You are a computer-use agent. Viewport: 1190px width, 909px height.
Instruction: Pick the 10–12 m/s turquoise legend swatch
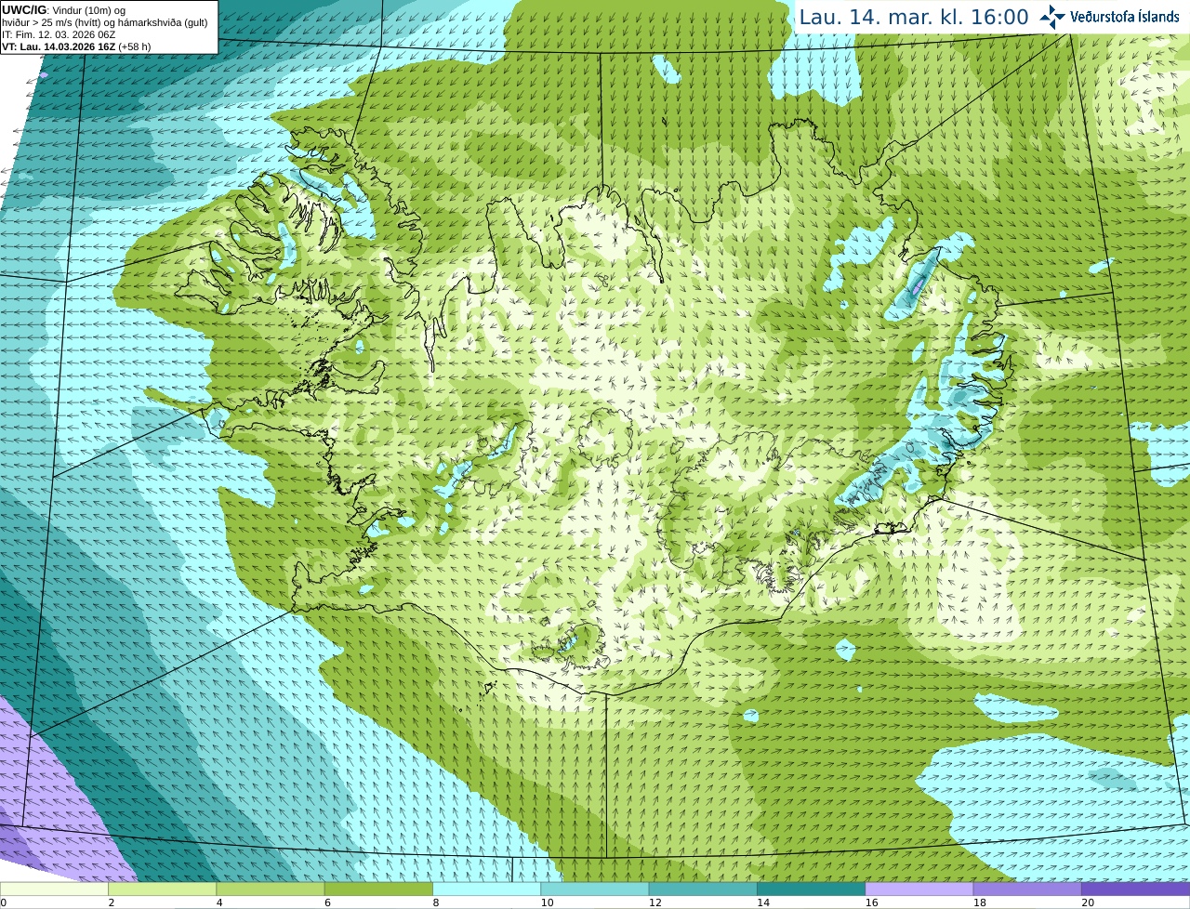(595, 889)
